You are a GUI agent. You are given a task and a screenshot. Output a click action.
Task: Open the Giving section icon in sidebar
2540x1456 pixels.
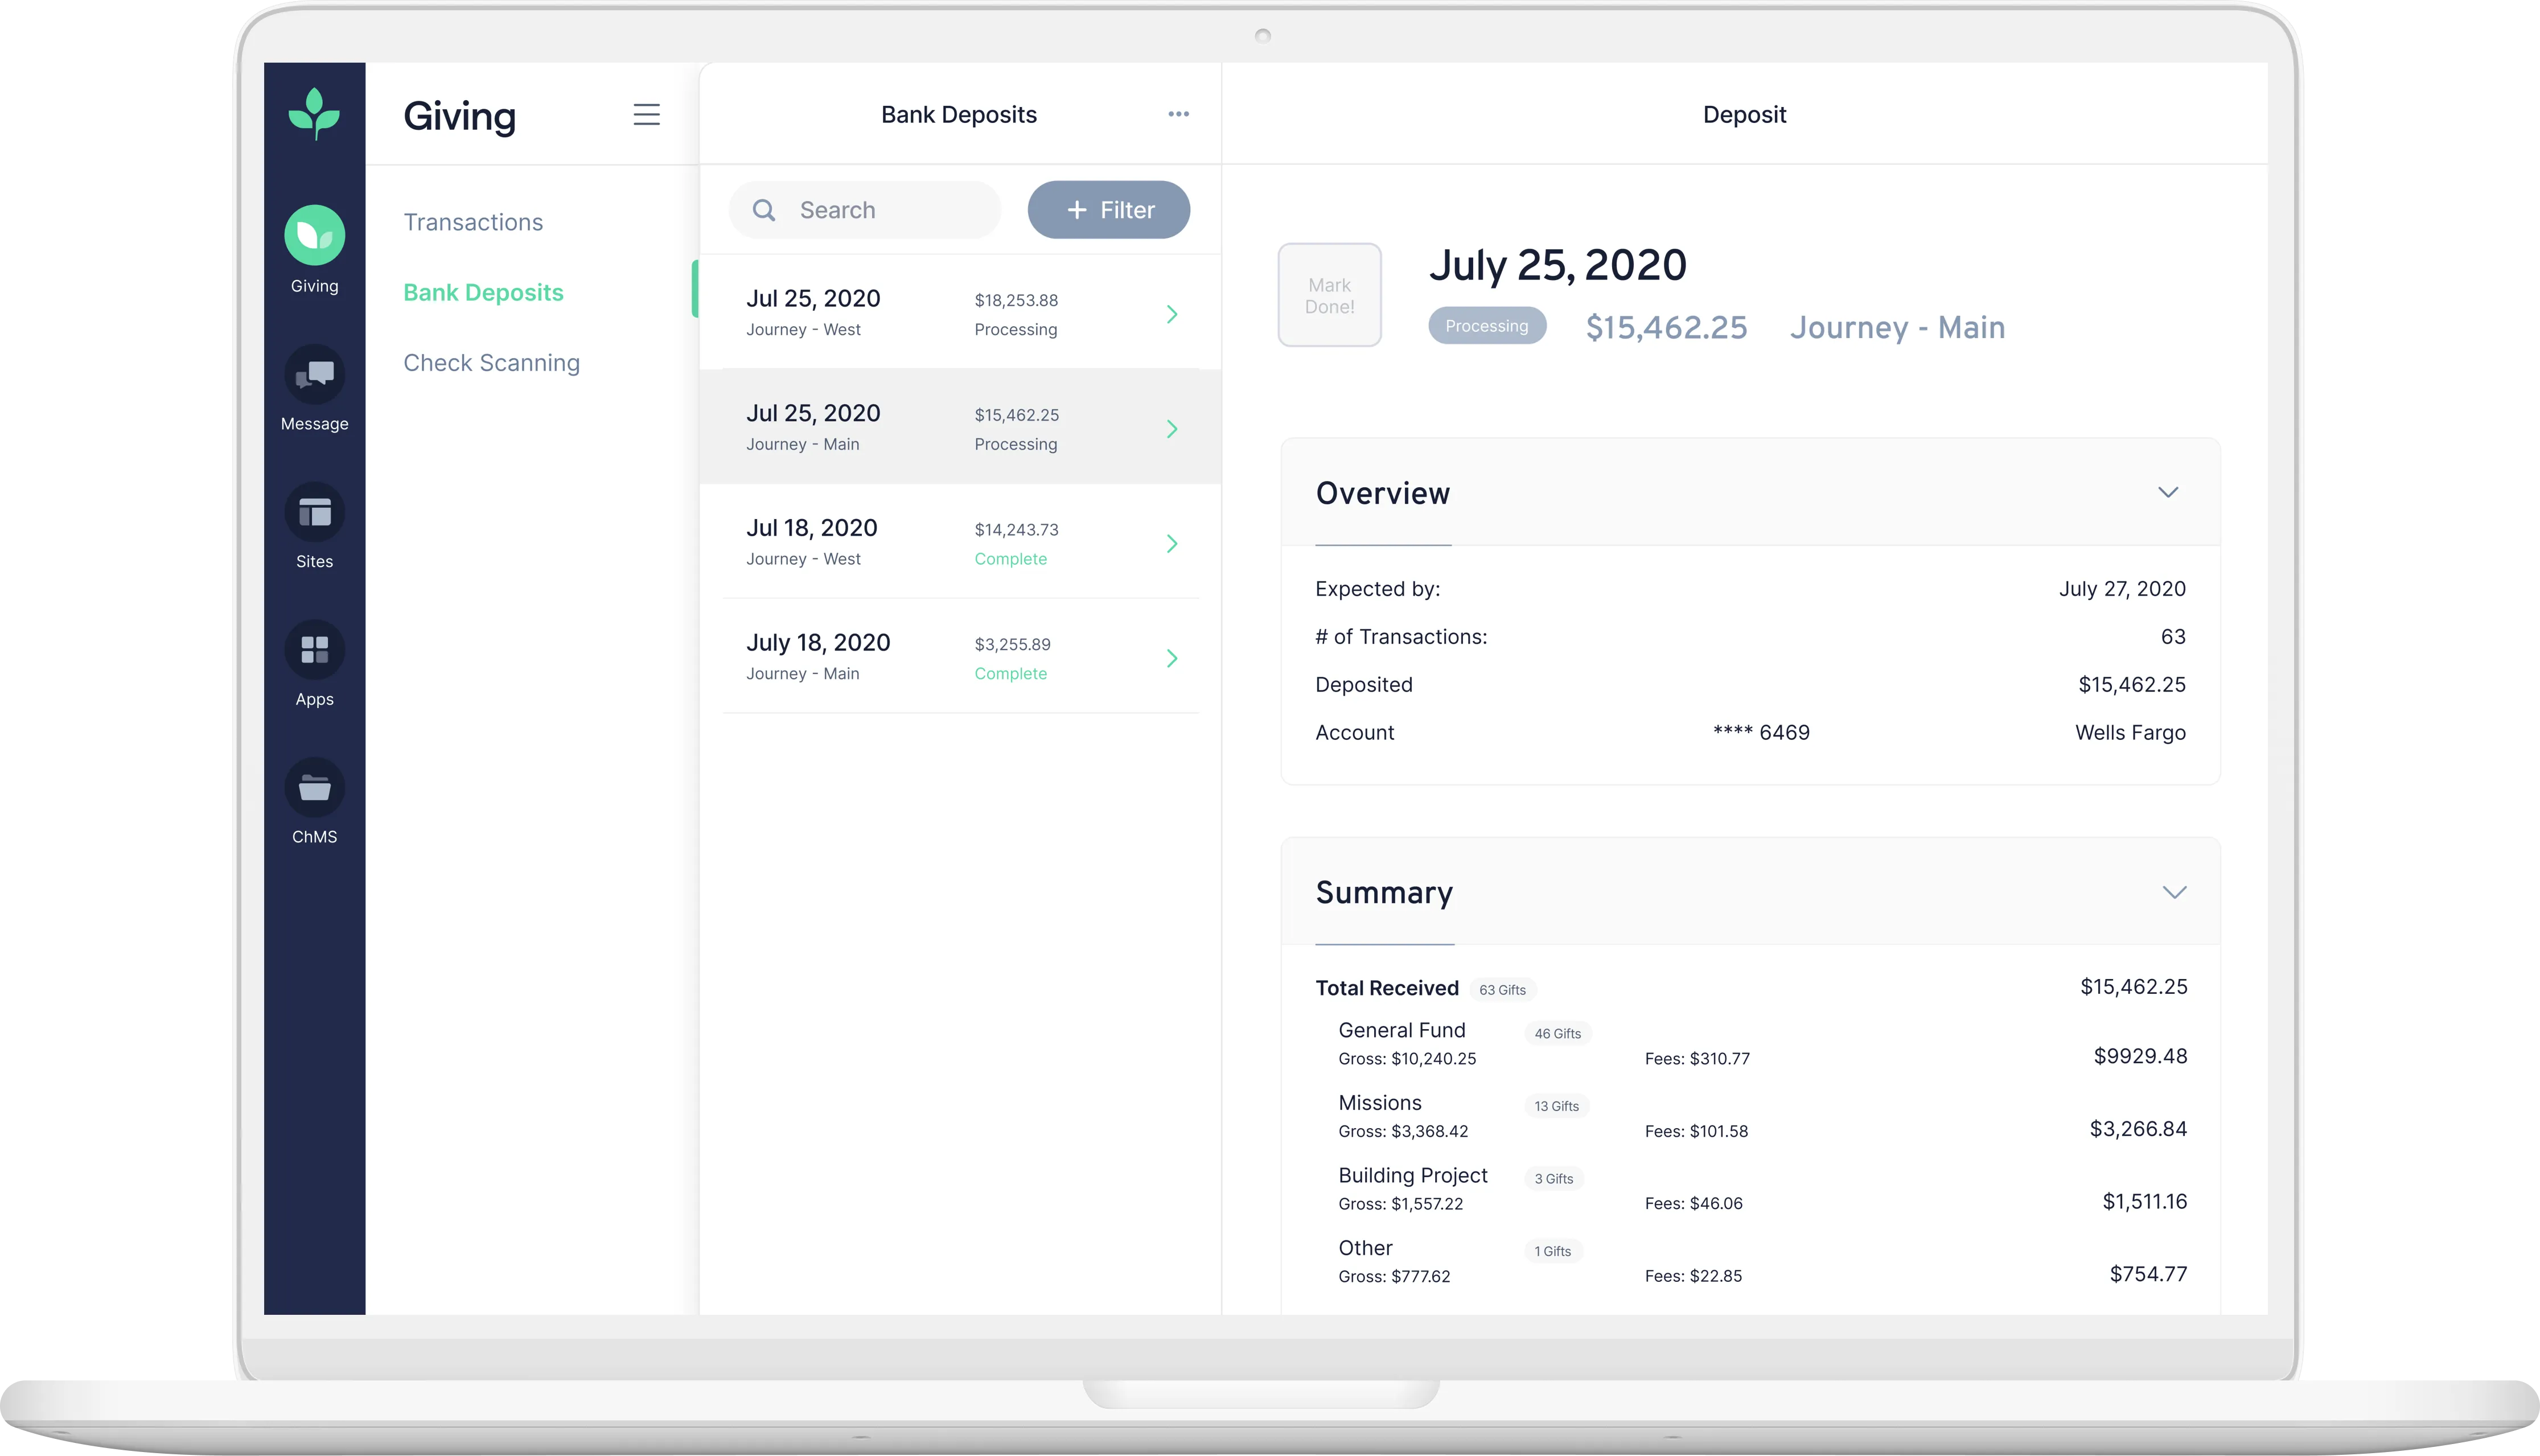coord(314,235)
